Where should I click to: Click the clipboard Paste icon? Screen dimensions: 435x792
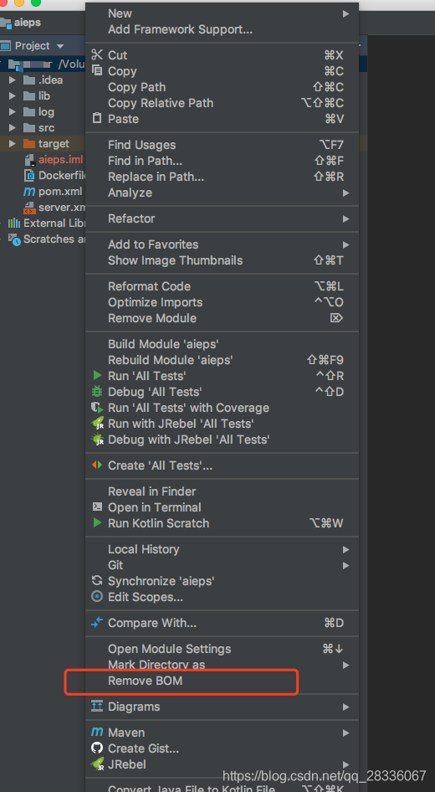pyautogui.click(x=97, y=118)
